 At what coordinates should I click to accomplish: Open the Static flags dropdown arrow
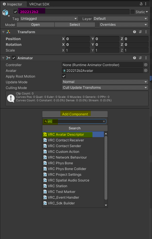coord(147,12)
